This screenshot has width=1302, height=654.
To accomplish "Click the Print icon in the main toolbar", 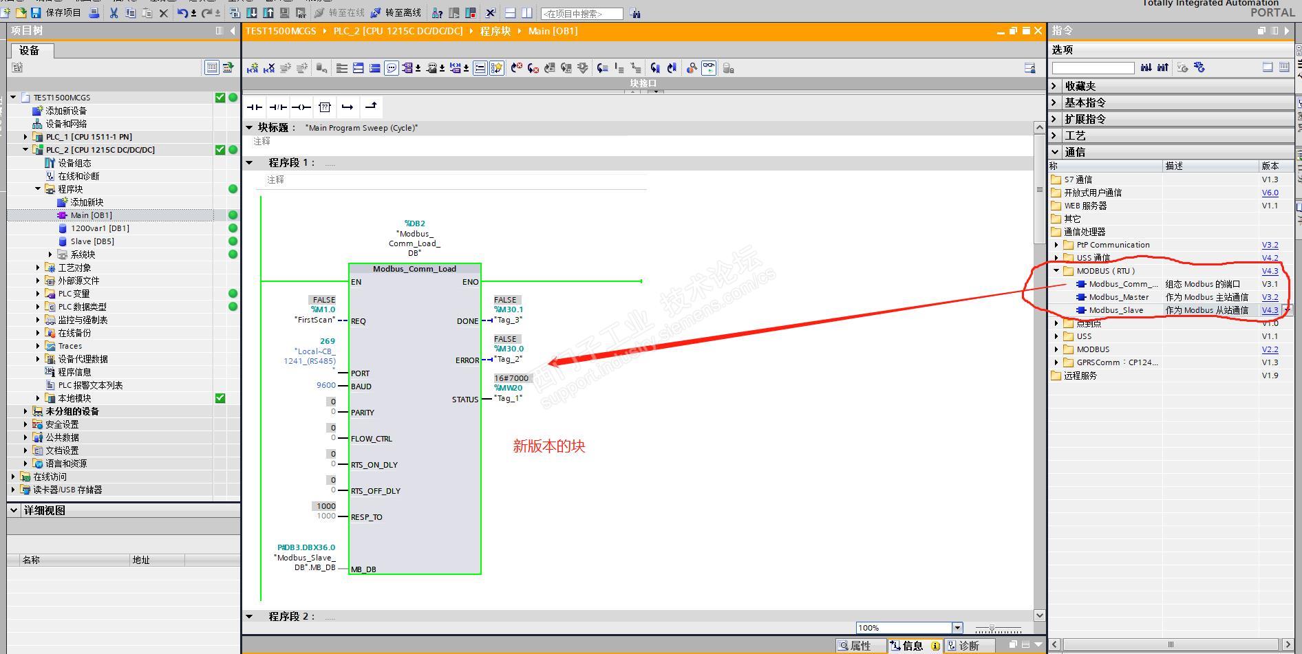I will 94,12.
